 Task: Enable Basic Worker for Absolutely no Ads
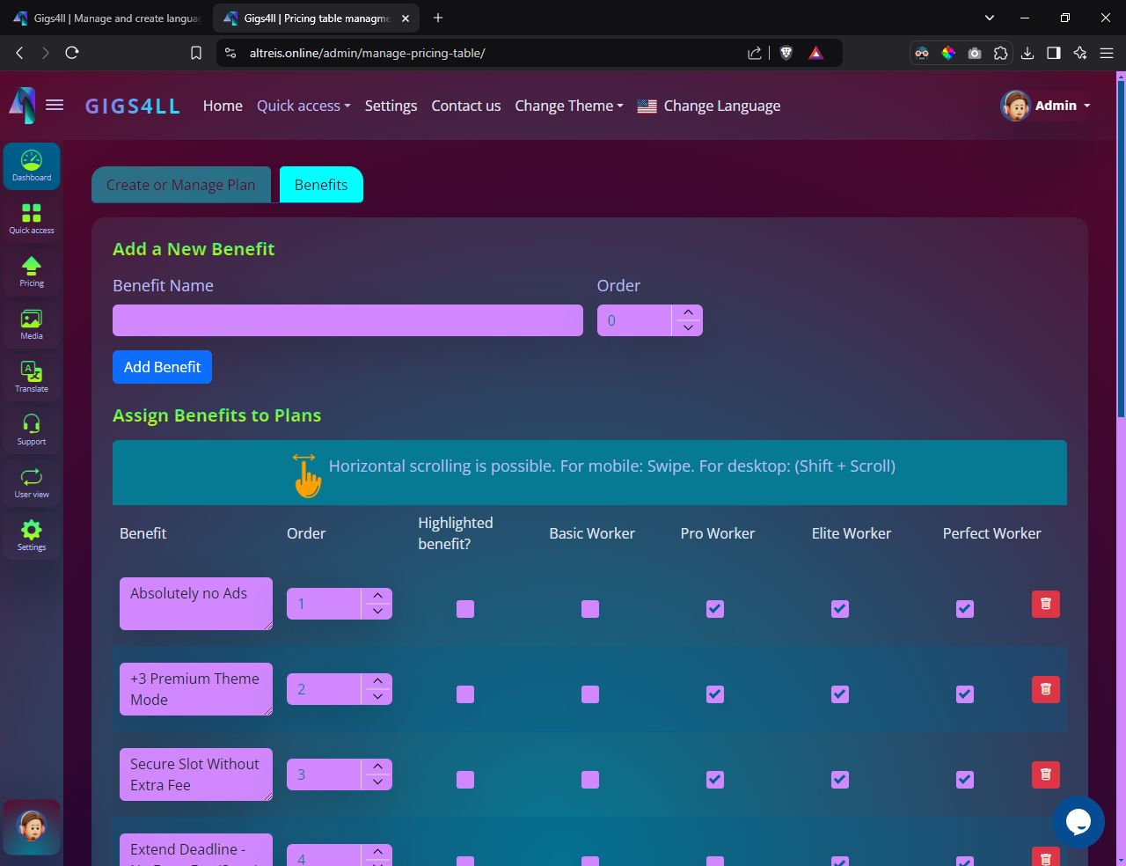pyautogui.click(x=590, y=609)
